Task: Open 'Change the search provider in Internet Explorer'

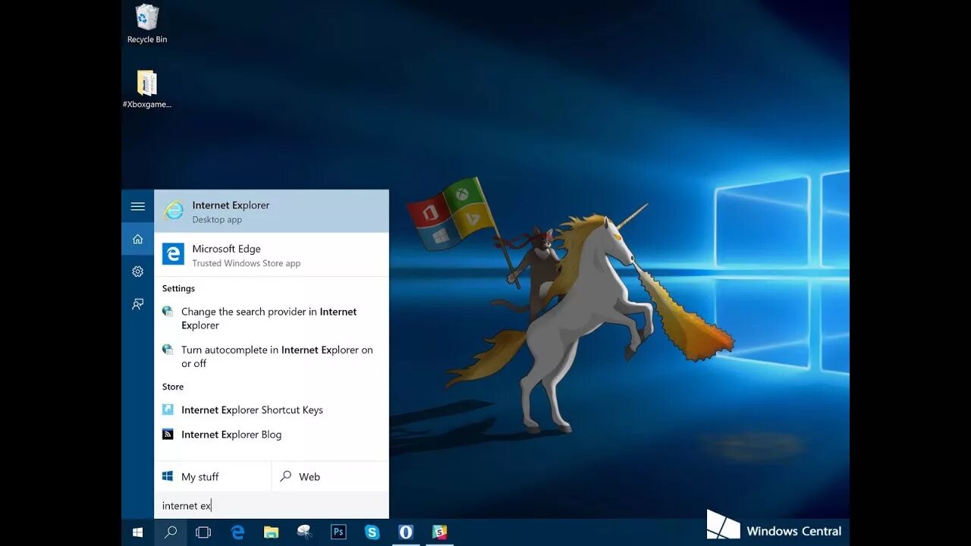Action: 272,318
